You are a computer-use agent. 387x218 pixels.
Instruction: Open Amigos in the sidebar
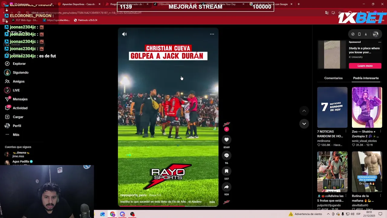click(18, 81)
